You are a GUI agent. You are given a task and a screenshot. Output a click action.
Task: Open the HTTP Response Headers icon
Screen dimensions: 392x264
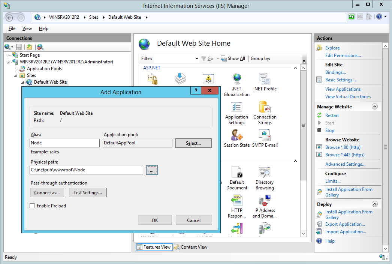coord(236,207)
